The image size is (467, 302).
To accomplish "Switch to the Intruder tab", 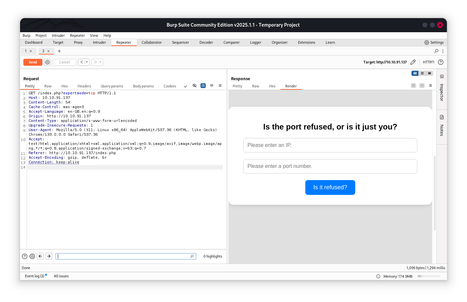I will coord(99,42).
